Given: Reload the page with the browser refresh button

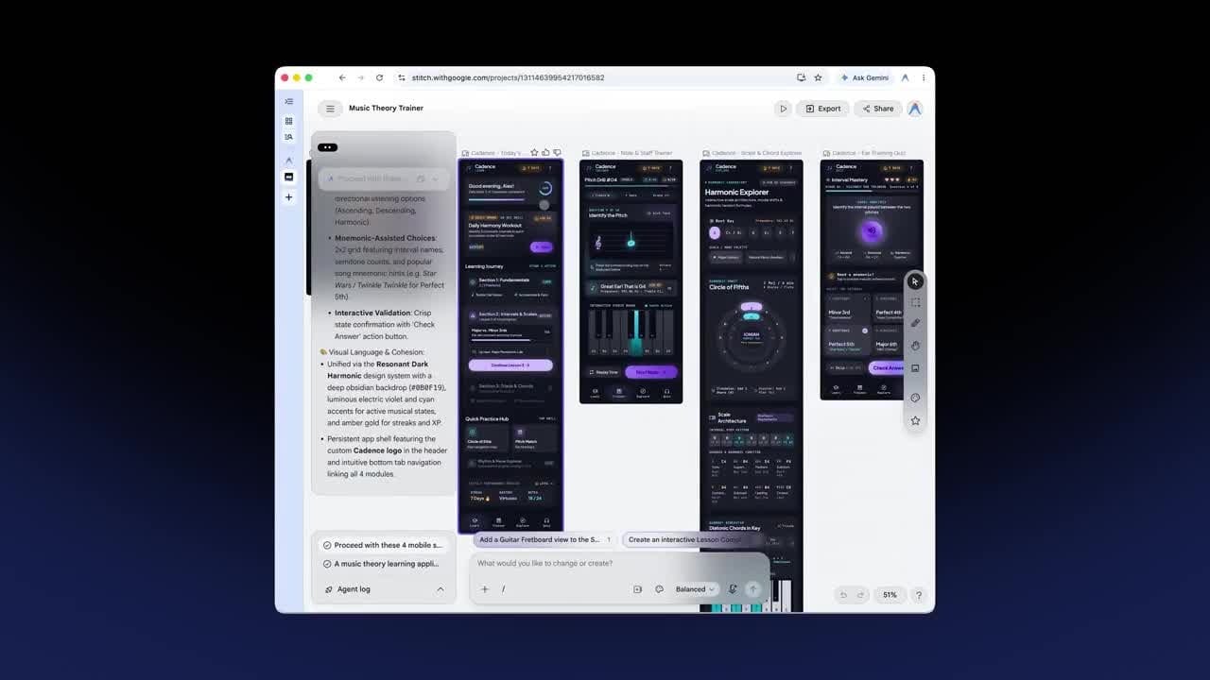Looking at the screenshot, I should tap(379, 77).
